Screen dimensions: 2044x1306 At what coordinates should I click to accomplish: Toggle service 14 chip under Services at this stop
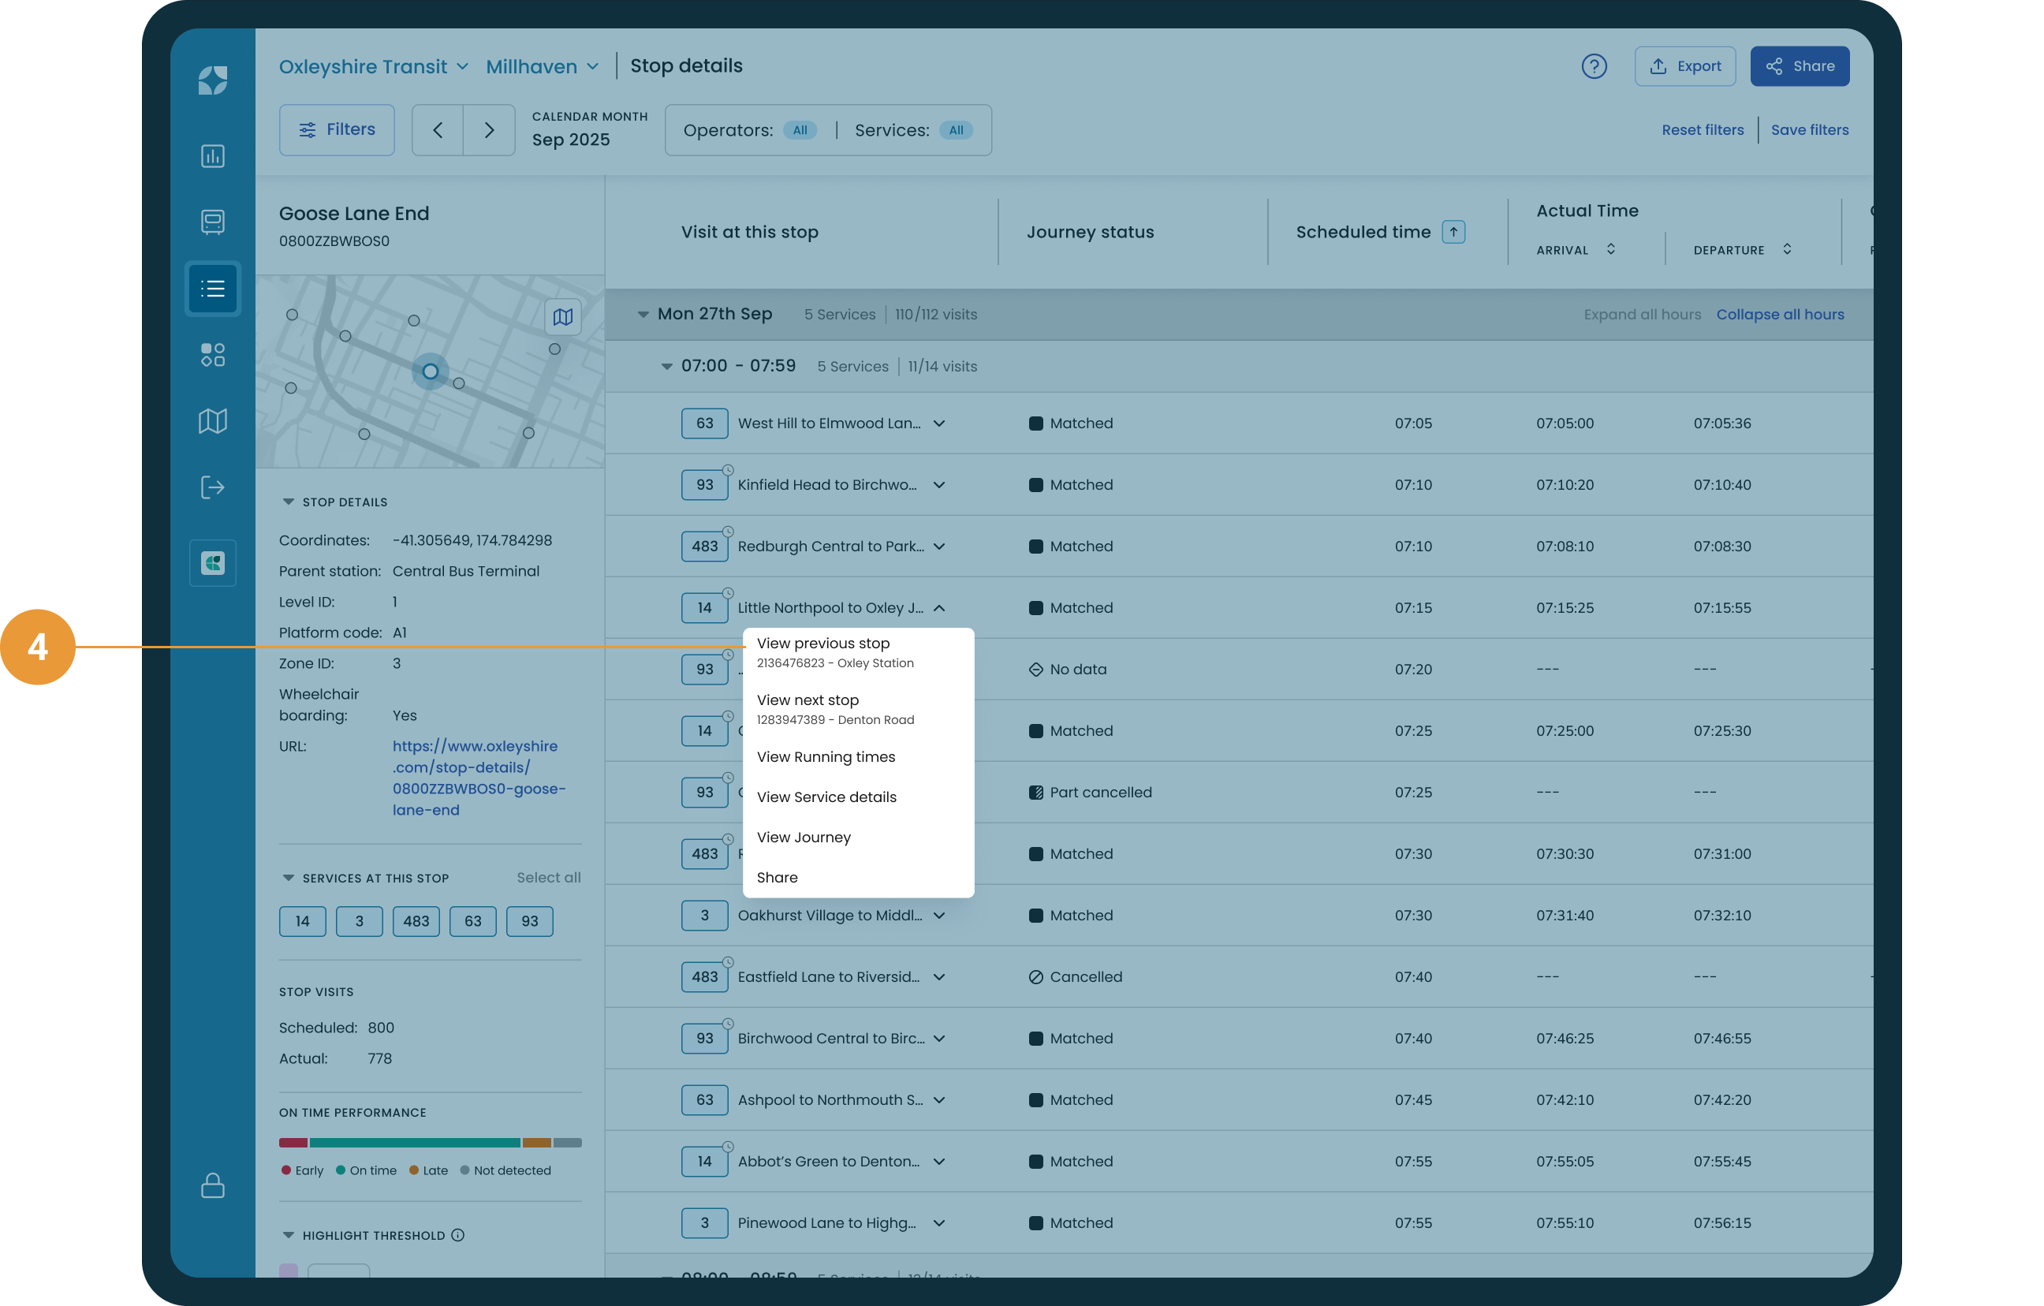tap(302, 921)
